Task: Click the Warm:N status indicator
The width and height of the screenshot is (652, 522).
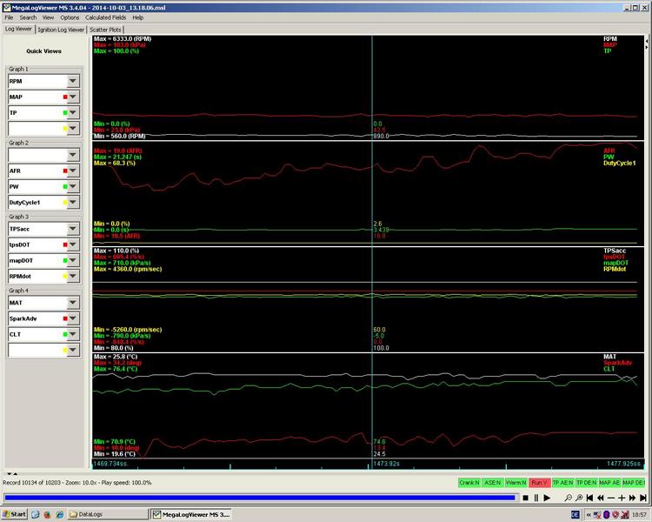Action: coord(516,483)
